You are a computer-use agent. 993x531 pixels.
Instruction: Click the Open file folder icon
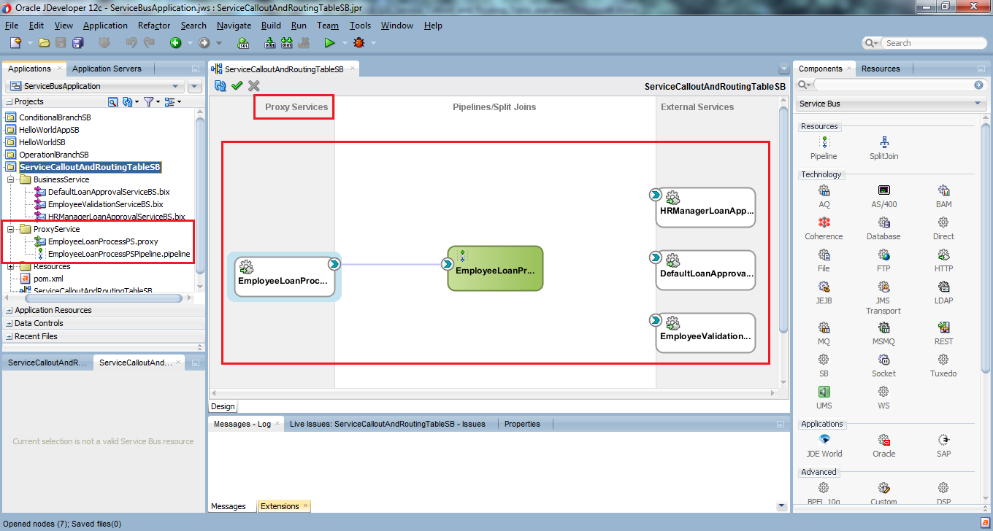coord(45,43)
